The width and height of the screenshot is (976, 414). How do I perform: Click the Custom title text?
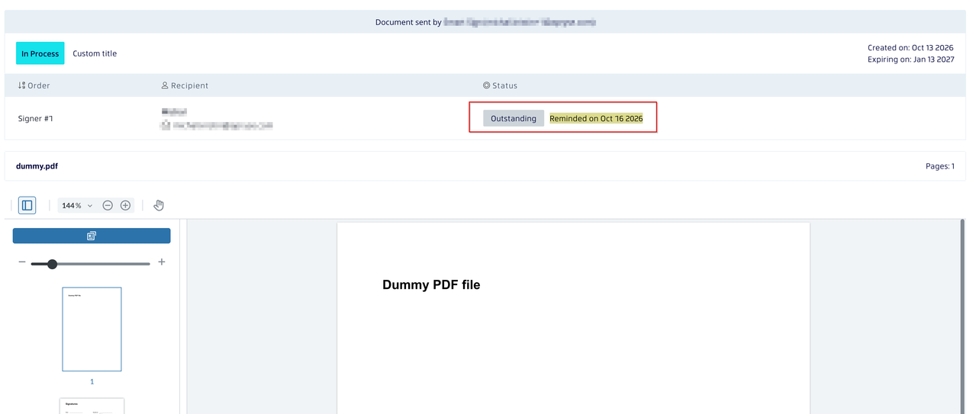coord(95,53)
